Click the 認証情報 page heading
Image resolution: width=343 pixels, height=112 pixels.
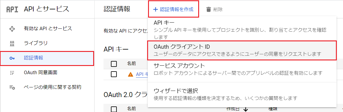pos(117,9)
